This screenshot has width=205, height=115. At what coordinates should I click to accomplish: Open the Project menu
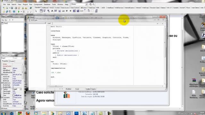25,4
